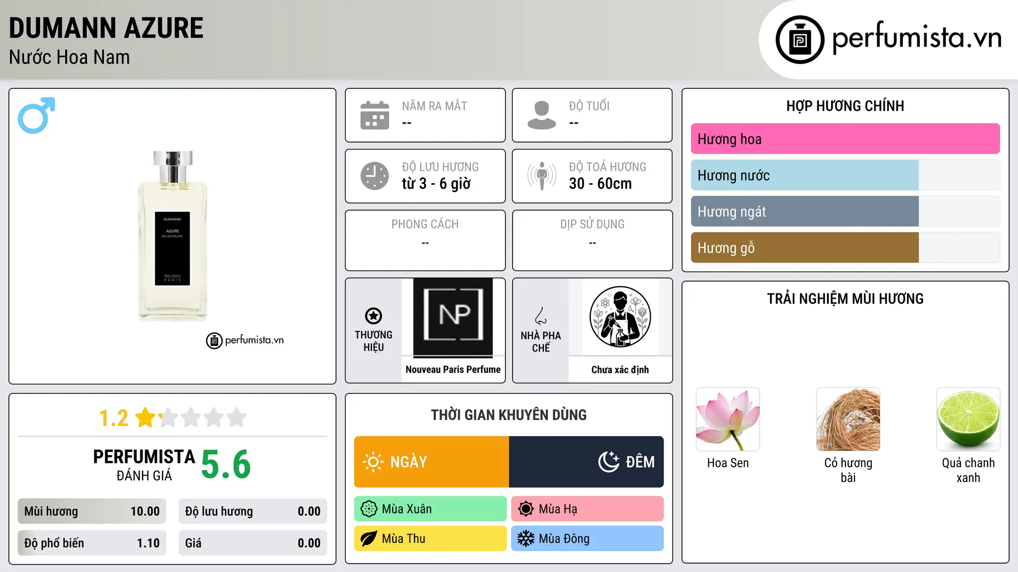Click the perfumista.vn watermark logo under the bottle
The image size is (1018, 572).
tap(245, 341)
